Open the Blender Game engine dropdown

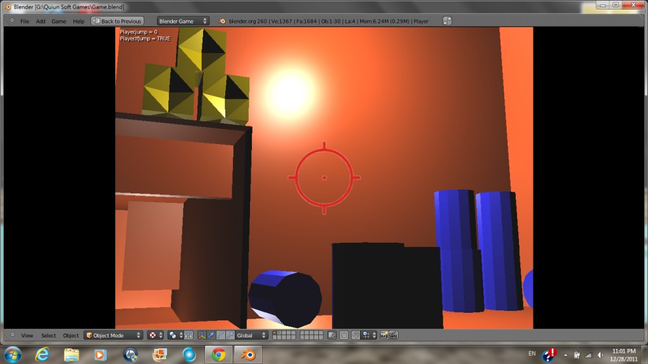click(182, 20)
